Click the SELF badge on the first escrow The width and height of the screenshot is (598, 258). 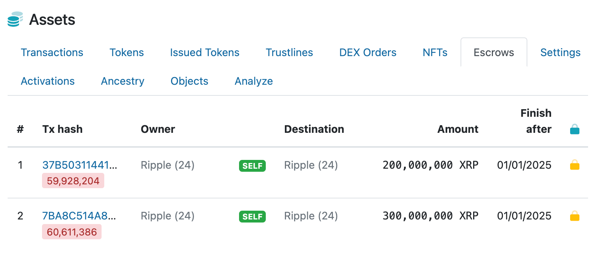pos(252,166)
